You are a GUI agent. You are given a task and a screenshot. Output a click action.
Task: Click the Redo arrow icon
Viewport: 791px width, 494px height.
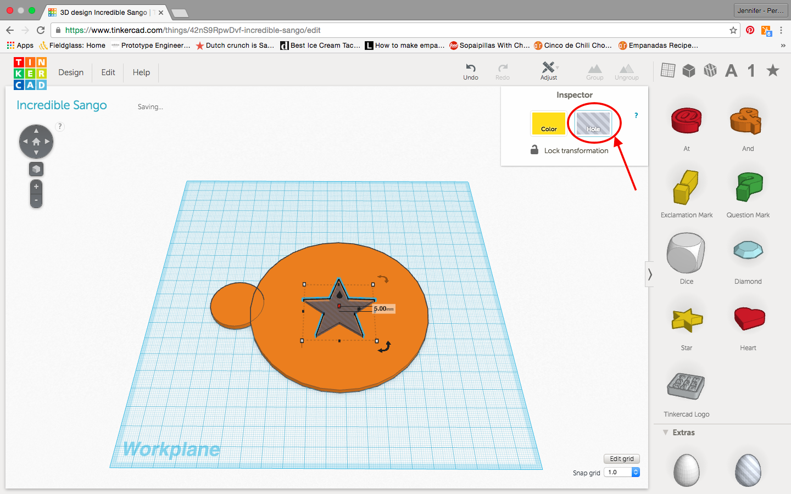pos(503,68)
